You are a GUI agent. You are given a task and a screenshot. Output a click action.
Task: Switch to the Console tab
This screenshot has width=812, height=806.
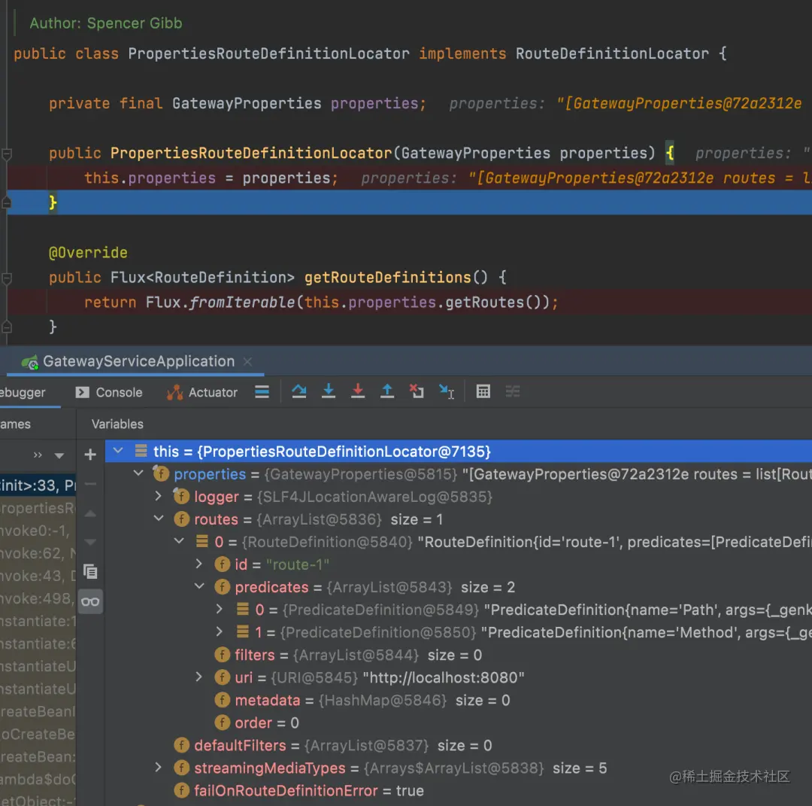tap(109, 392)
